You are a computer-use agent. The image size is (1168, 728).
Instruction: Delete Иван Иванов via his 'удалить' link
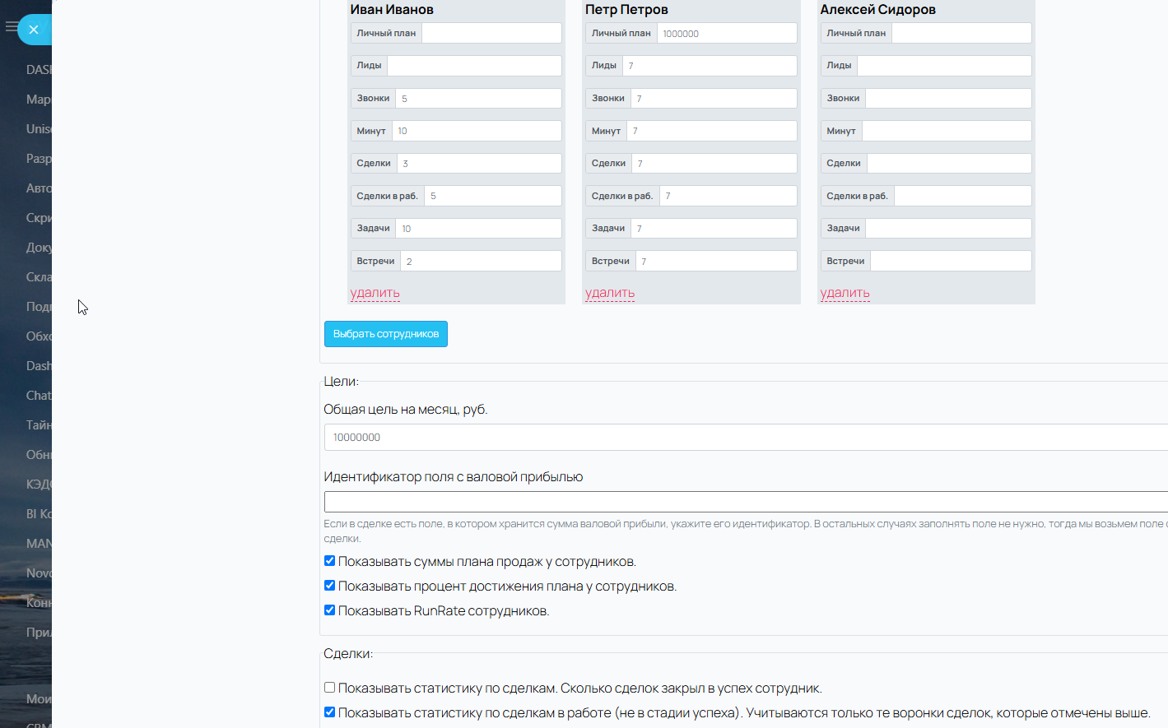pyautogui.click(x=375, y=293)
